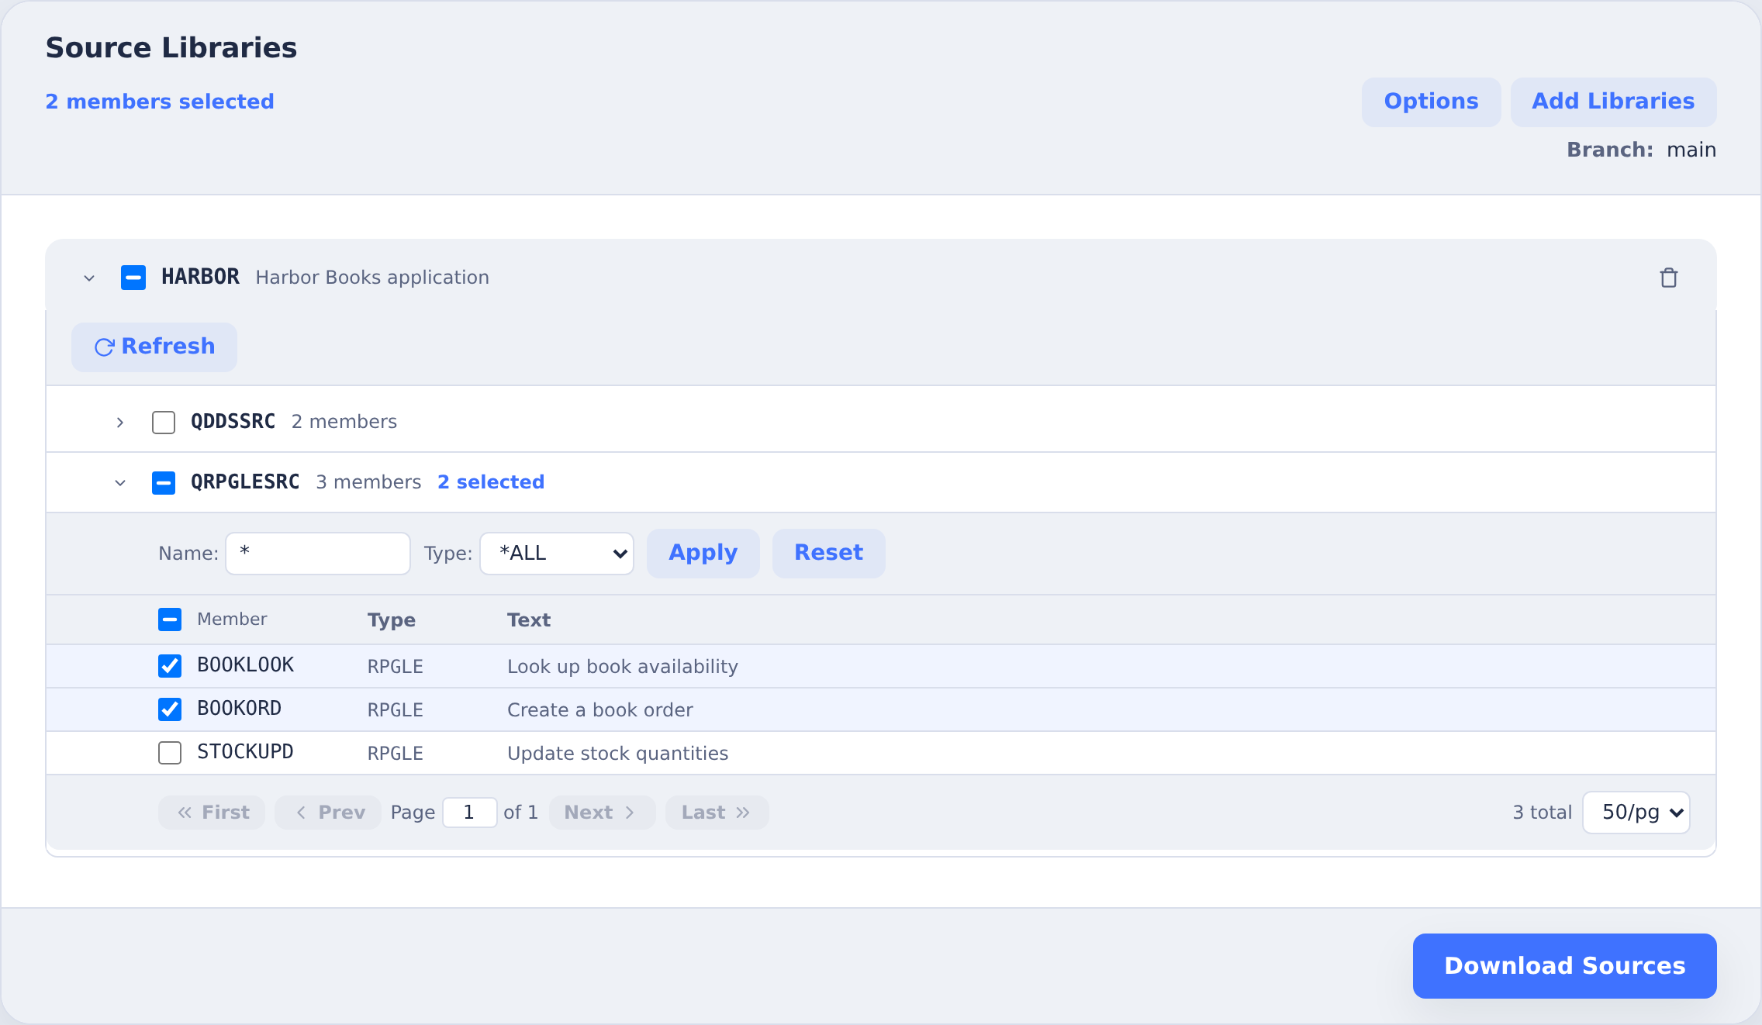Click the QDDSSRC file name
This screenshot has width=1762, height=1025.
click(233, 422)
